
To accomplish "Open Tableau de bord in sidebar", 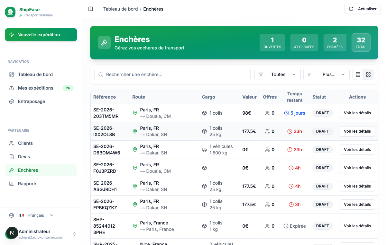I will (41, 74).
